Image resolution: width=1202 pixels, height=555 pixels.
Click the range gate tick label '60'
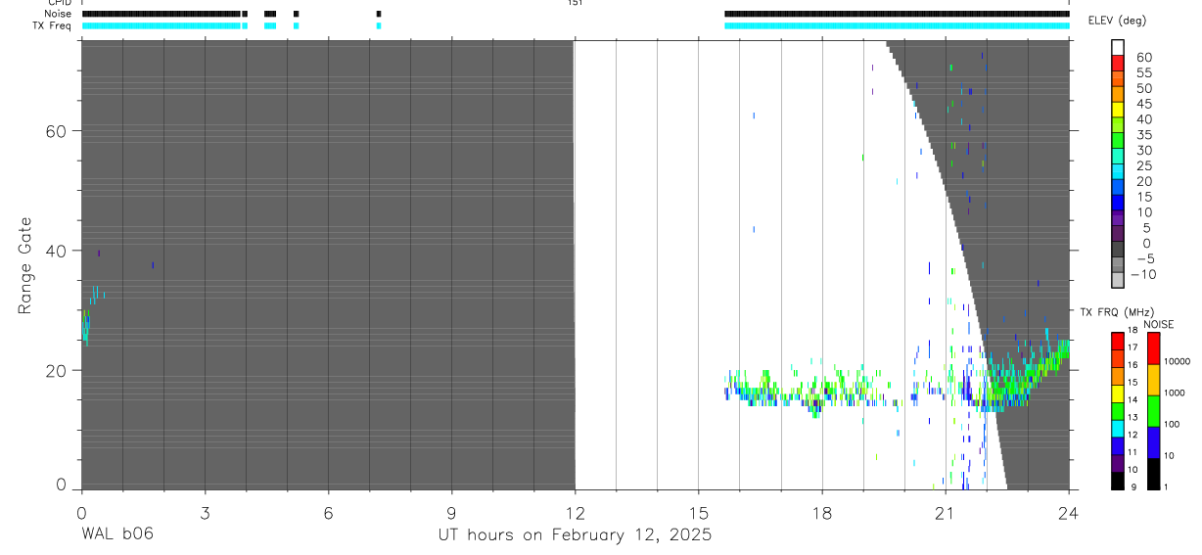(x=56, y=131)
